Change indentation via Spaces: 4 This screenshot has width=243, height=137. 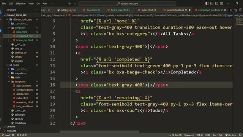point(189,135)
